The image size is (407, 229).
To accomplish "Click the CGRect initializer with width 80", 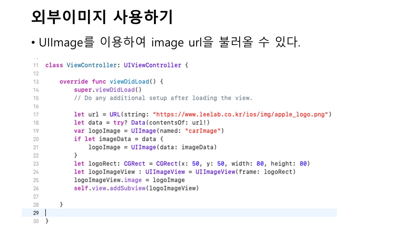I will coord(233,164).
